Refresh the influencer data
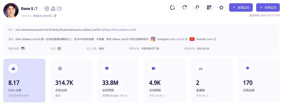The image size is (284, 105). [x=185, y=7]
